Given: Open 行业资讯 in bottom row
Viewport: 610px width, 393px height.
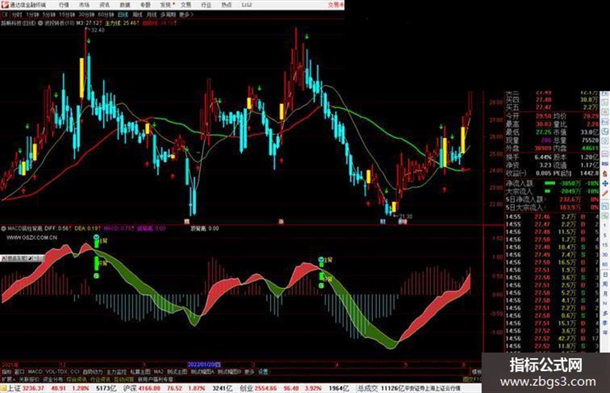Looking at the screenshot, I should coord(100,379).
